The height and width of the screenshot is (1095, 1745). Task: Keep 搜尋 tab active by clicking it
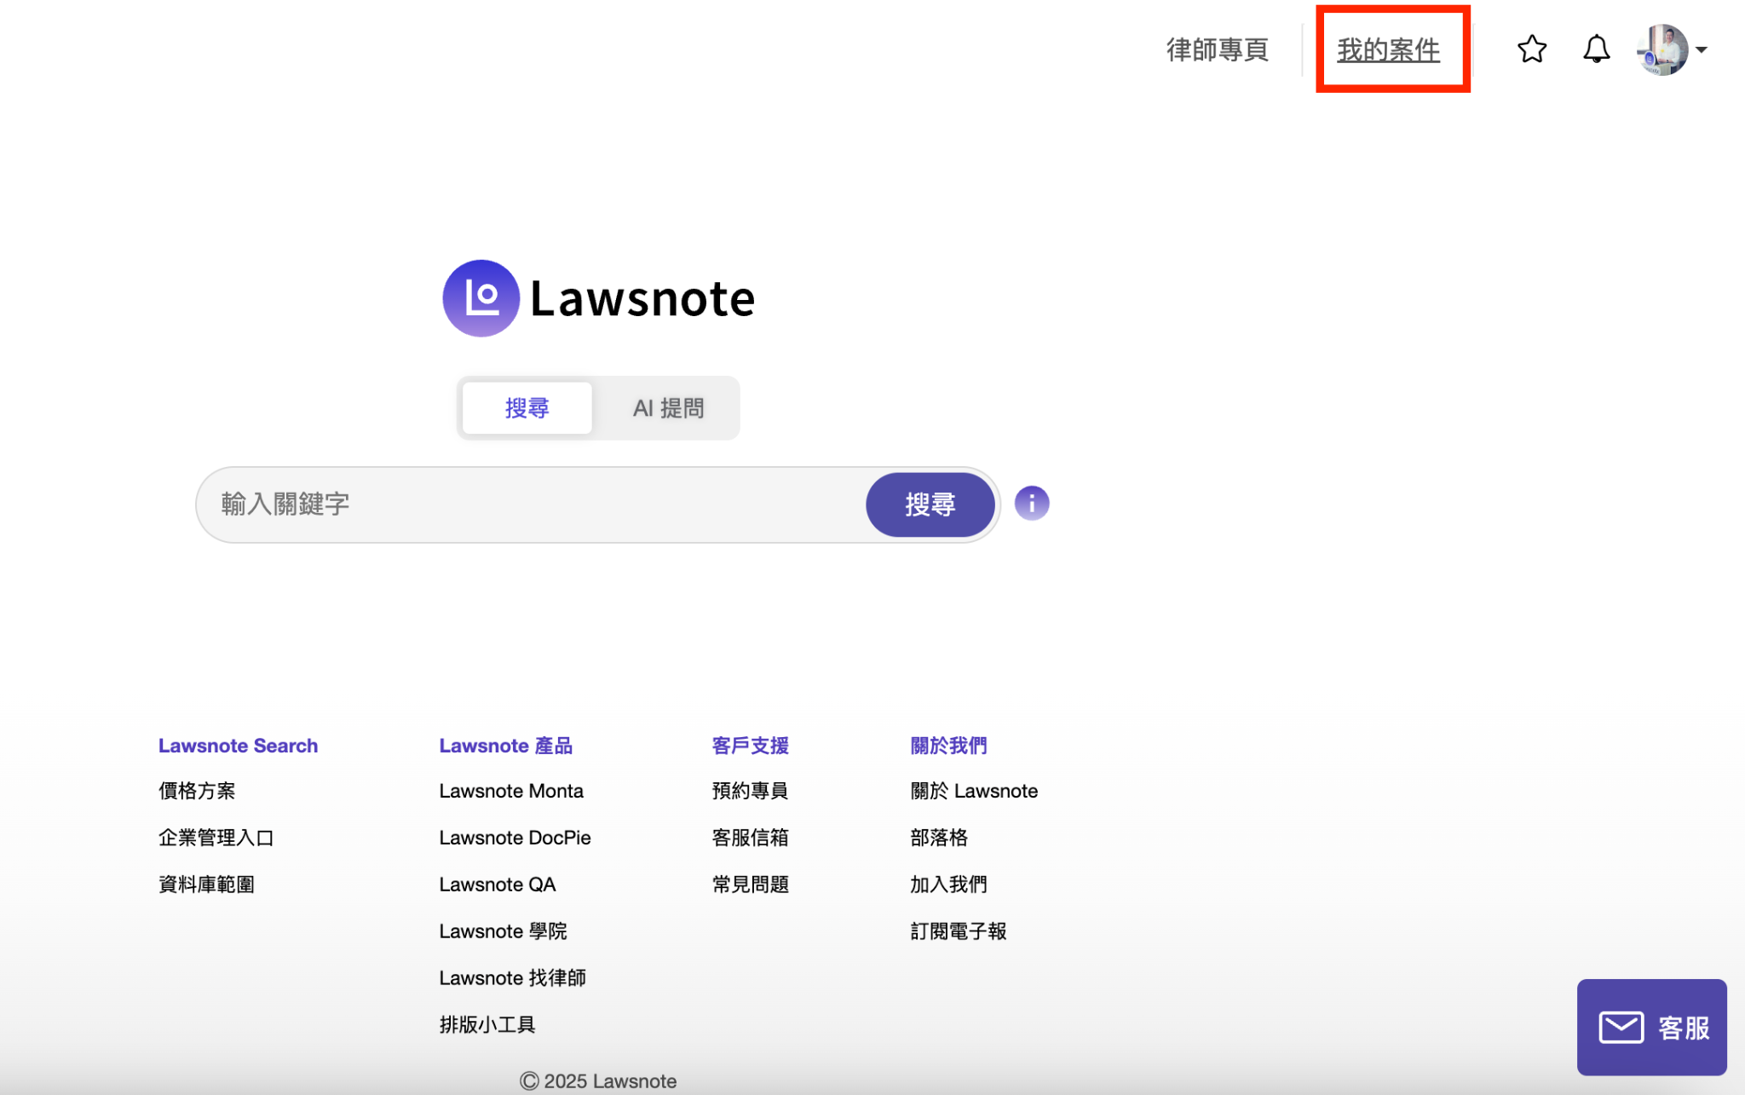pyautogui.click(x=526, y=407)
